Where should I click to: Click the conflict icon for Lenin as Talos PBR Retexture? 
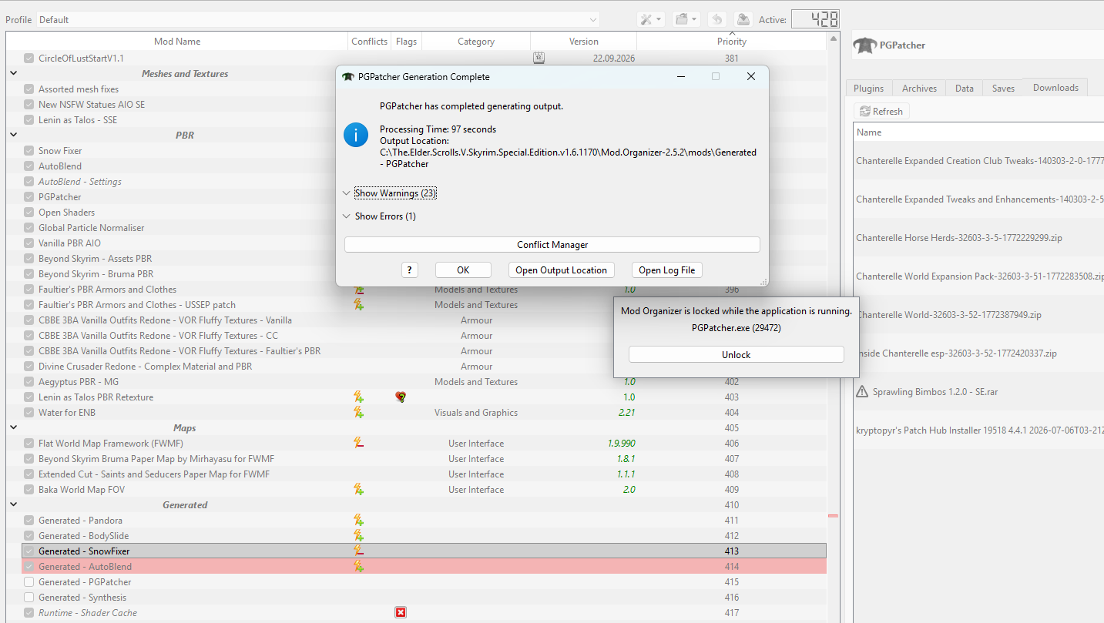358,397
